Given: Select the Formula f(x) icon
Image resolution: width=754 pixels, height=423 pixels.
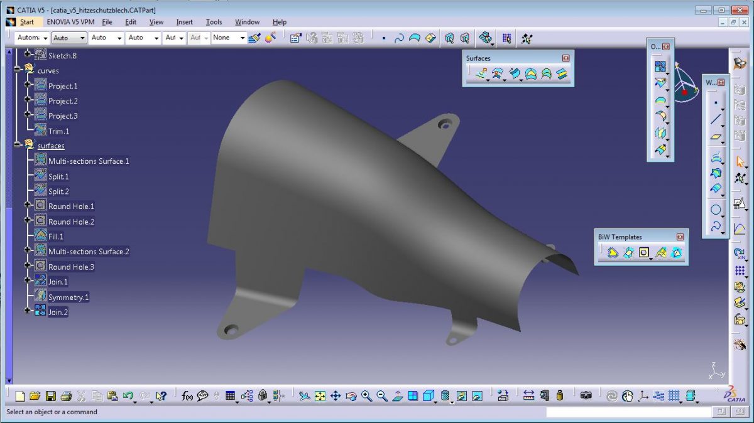Looking at the screenshot, I should pos(187,396).
